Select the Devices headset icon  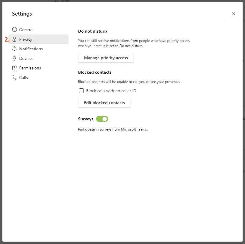pos(14,58)
